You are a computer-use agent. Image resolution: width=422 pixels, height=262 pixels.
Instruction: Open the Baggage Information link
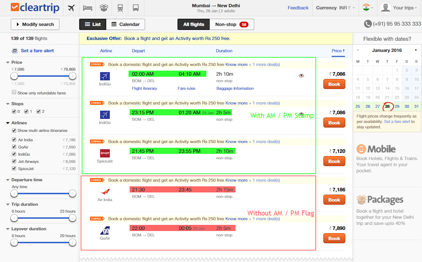pos(235,88)
